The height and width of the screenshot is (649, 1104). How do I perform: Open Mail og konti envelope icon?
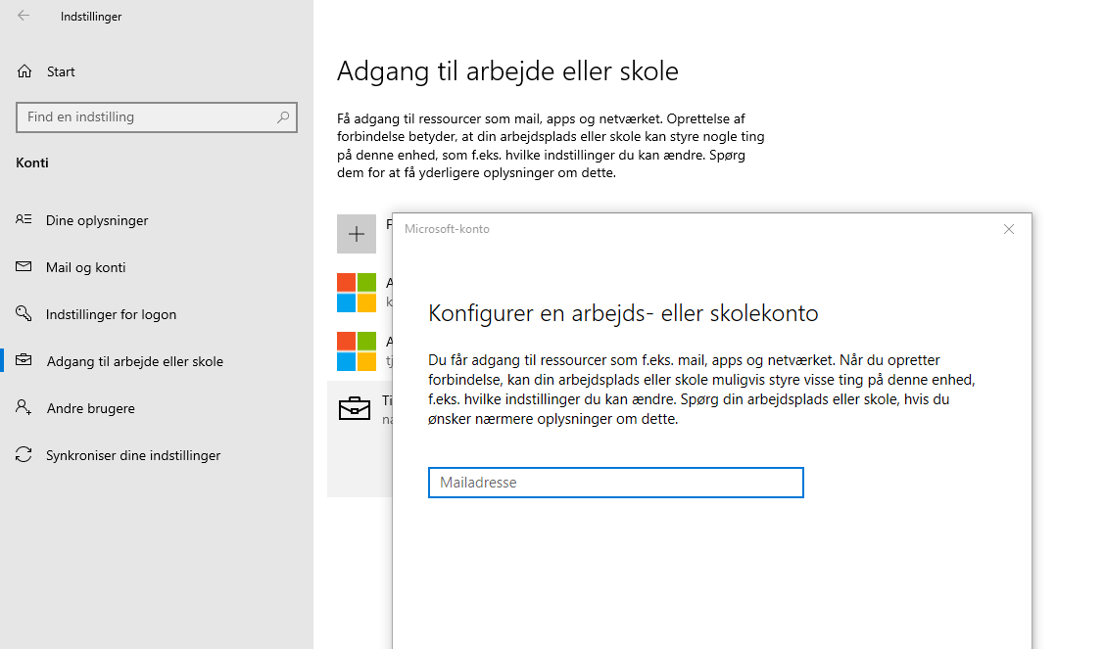[24, 267]
